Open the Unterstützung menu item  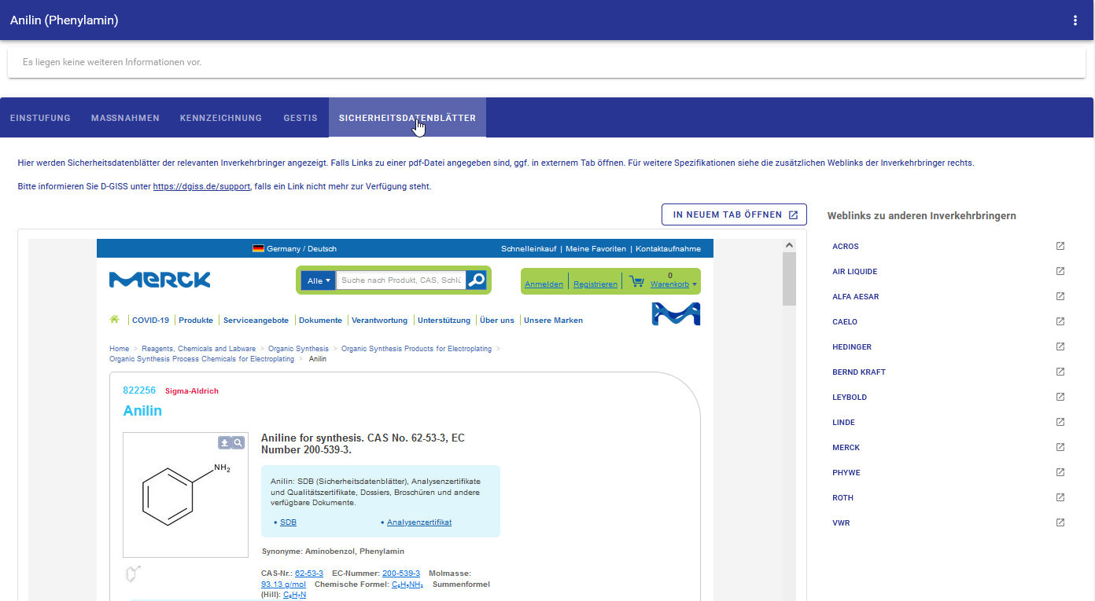pyautogui.click(x=444, y=321)
